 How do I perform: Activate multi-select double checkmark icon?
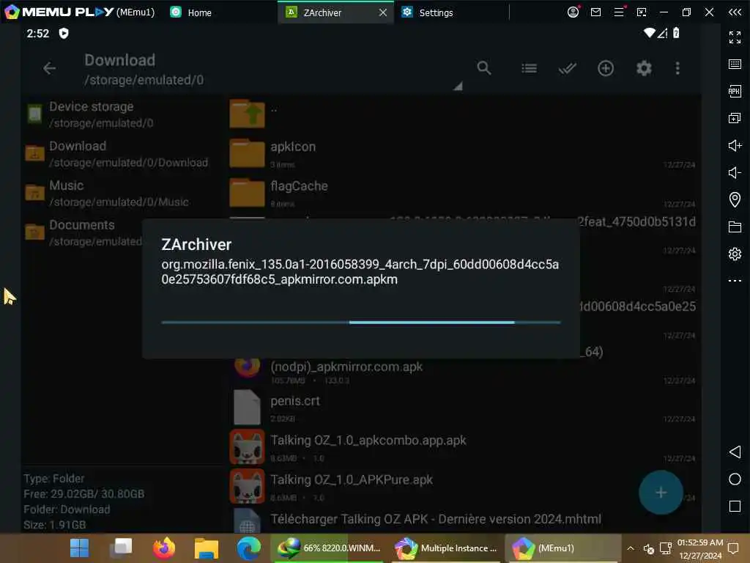[568, 68]
